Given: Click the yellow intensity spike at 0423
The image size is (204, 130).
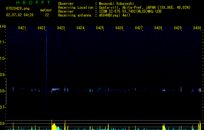Looking at the screenshot, I should point(65,125).
